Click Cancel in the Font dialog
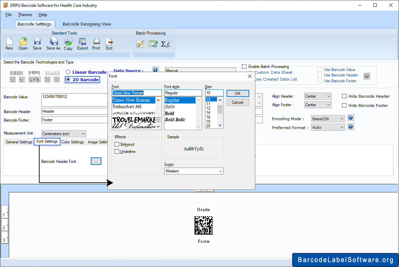 pos(238,102)
